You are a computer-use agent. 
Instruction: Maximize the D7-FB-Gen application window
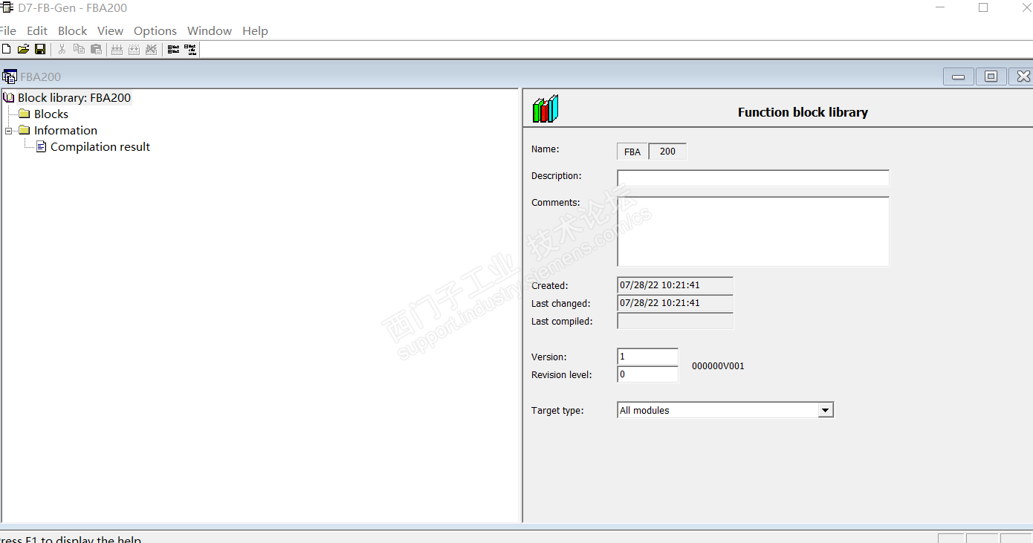tap(983, 7)
